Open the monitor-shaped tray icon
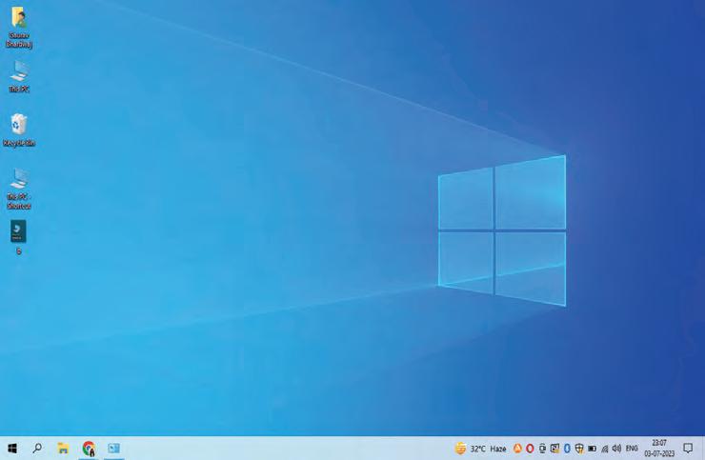The height and width of the screenshot is (460, 705). coord(542,449)
